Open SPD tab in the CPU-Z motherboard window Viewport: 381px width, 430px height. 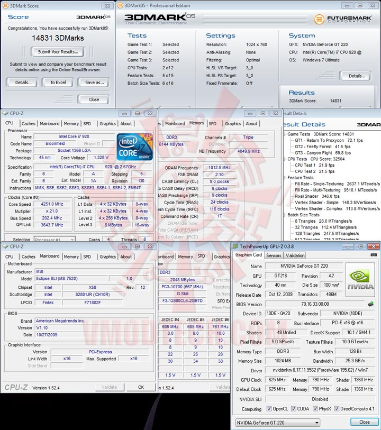point(87,257)
